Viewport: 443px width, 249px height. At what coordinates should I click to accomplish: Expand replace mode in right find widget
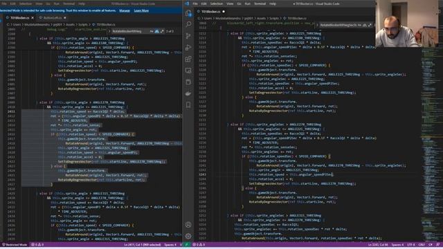point(317,25)
